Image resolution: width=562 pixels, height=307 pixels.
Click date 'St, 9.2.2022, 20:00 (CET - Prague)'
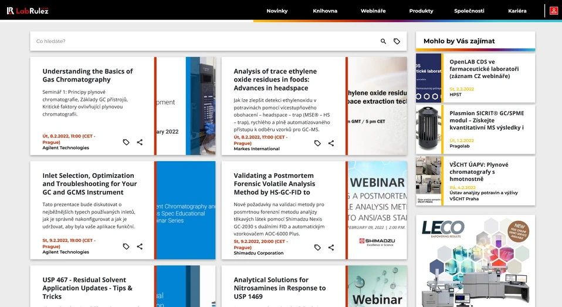260,245
